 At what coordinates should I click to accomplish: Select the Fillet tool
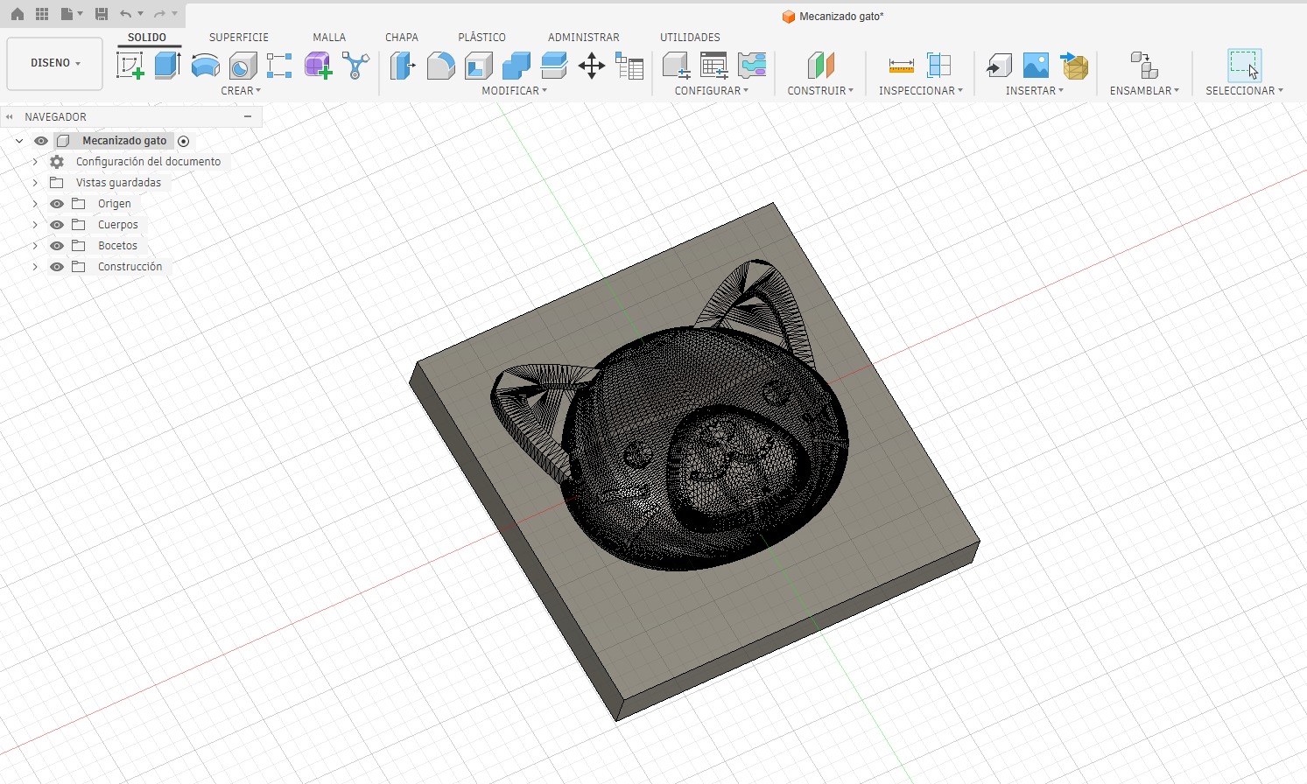tap(440, 66)
